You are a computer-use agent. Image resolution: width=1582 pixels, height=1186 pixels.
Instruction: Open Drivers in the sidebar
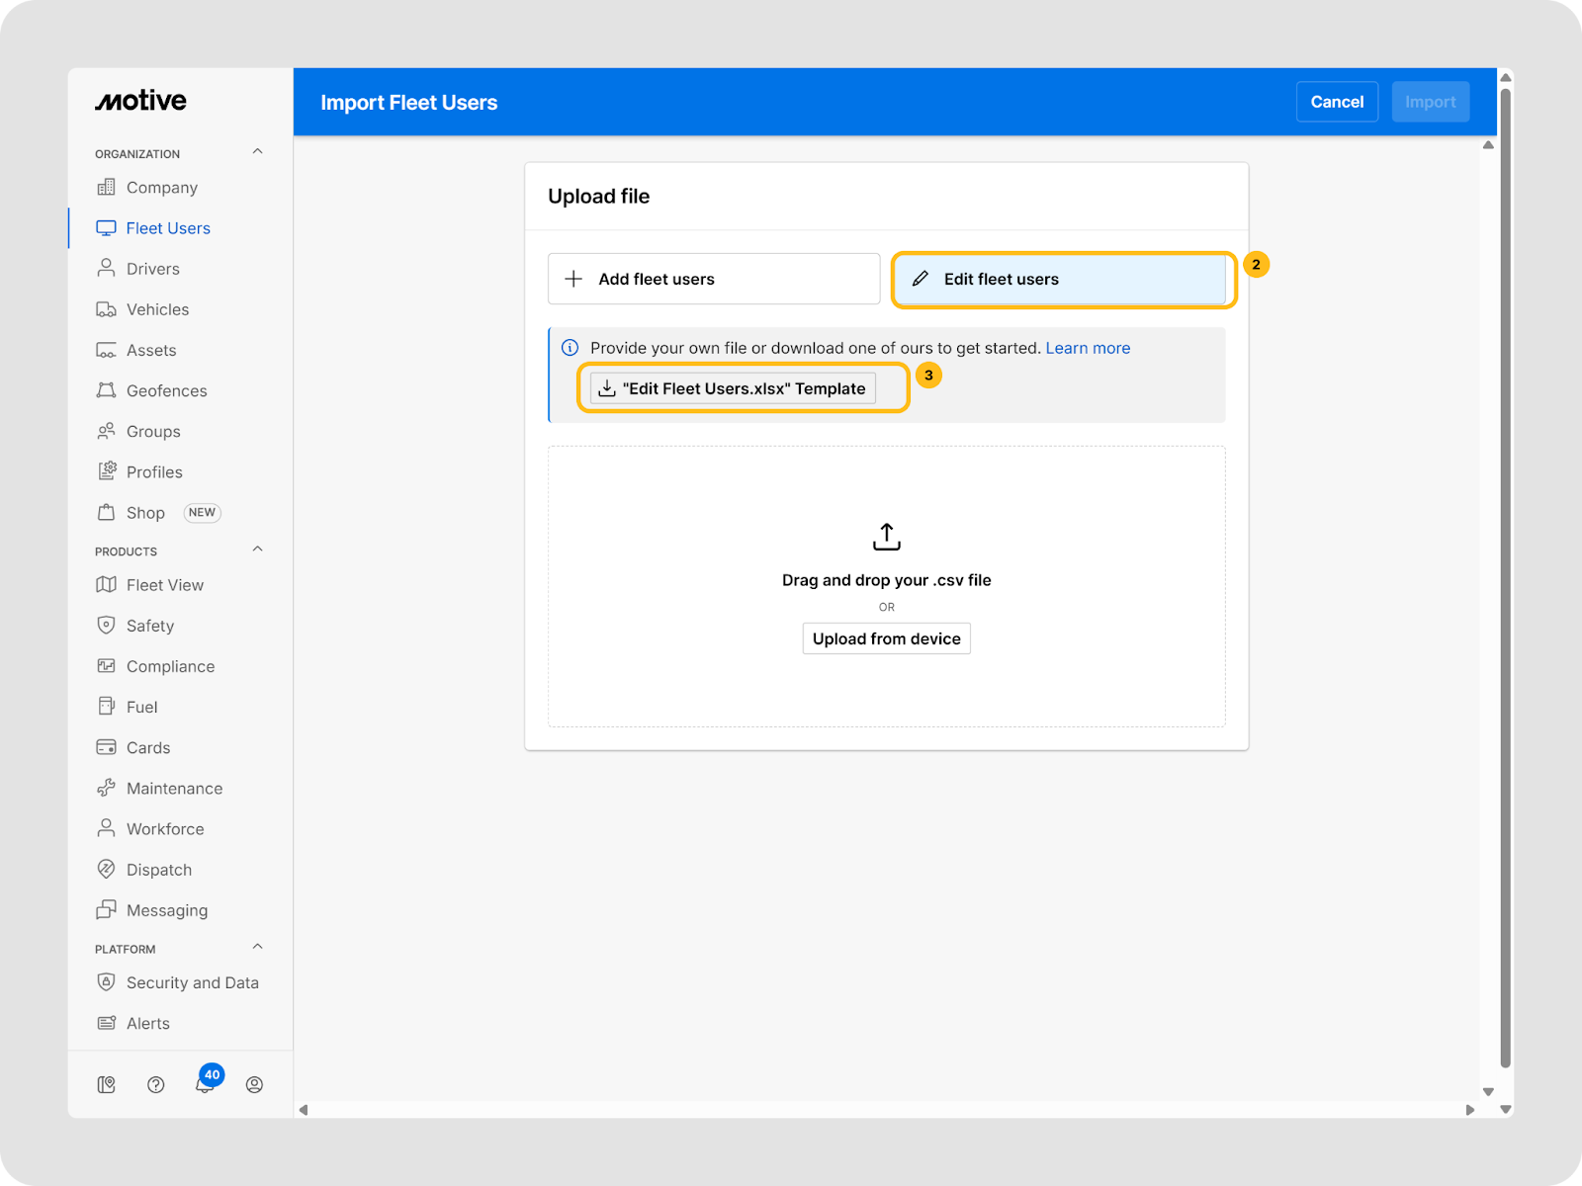152,269
